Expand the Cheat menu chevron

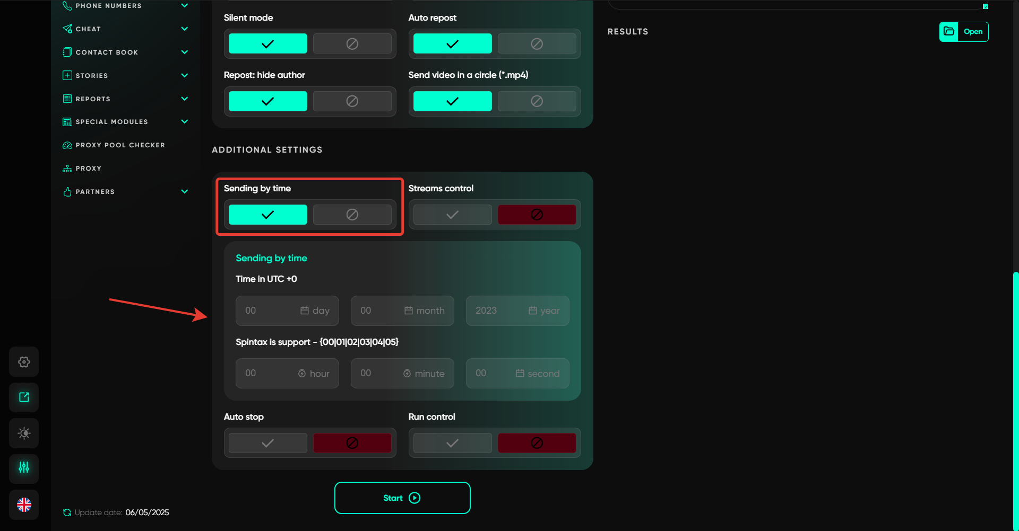tap(185, 29)
